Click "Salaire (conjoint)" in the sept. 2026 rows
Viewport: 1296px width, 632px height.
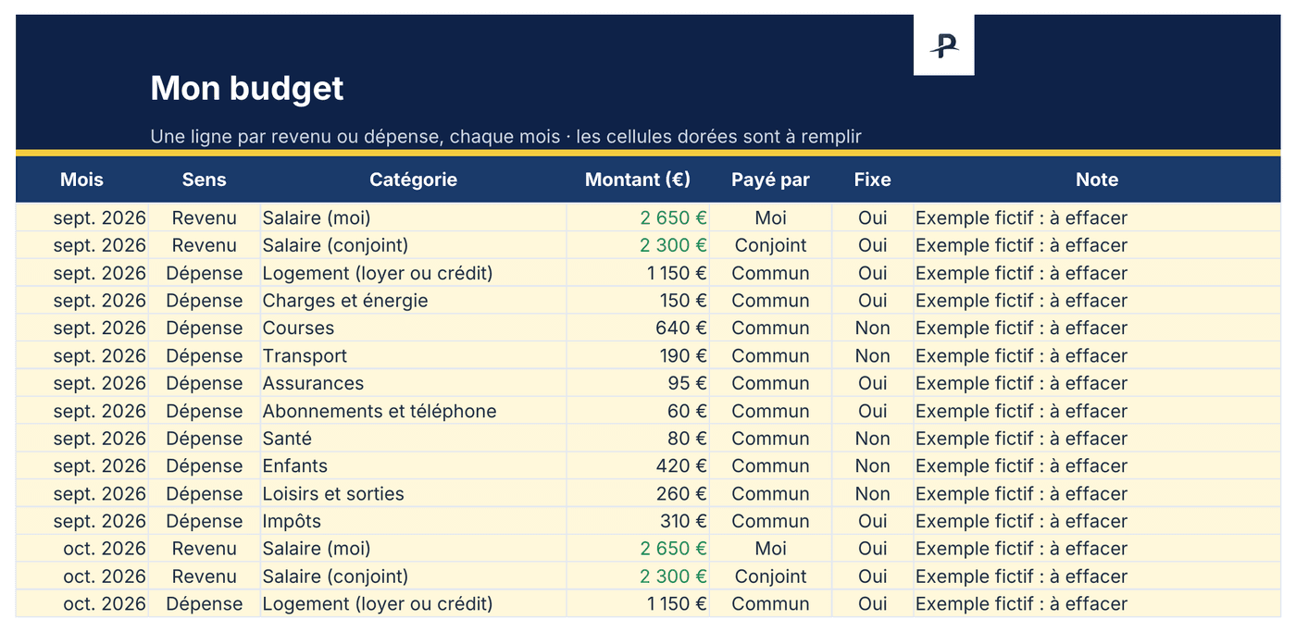coord(414,245)
